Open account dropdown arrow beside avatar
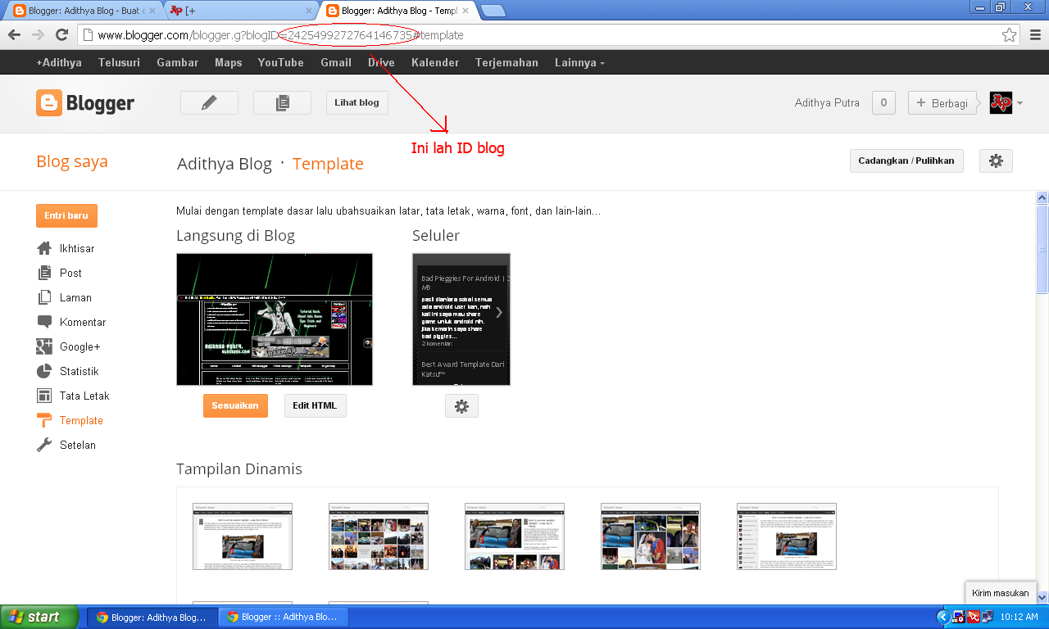1049x629 pixels. [x=1019, y=104]
